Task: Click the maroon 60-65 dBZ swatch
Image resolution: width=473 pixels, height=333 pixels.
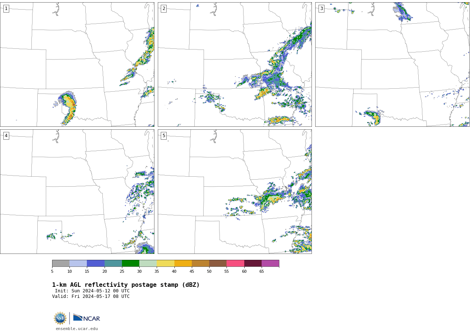Action: (253, 263)
